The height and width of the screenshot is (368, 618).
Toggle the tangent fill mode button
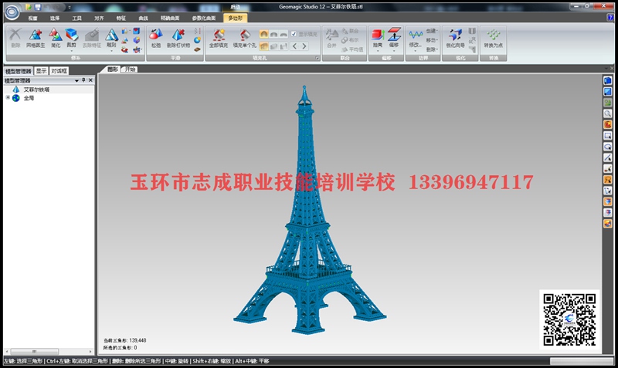pyautogui.click(x=273, y=34)
